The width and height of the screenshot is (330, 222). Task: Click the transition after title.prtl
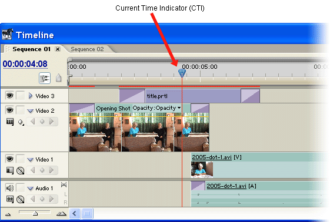click(x=250, y=96)
